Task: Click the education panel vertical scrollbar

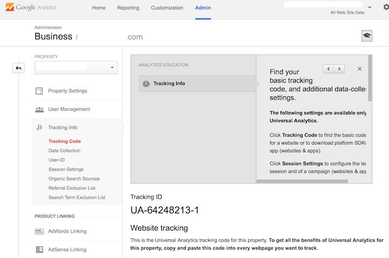Action: tap(370, 84)
